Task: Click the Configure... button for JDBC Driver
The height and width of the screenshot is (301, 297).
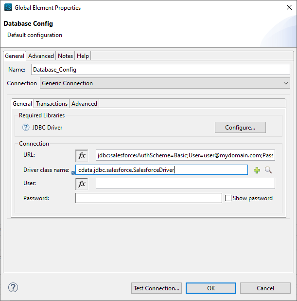Action: (x=240, y=128)
